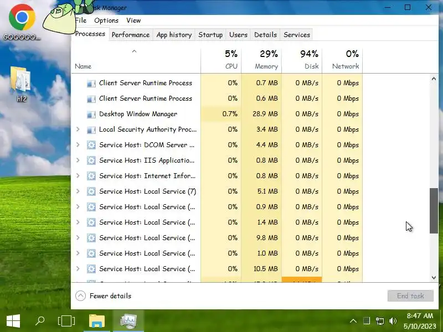Click icon of the 0.7 MB Client Server Runtime row
The image size is (443, 332).
(x=91, y=84)
